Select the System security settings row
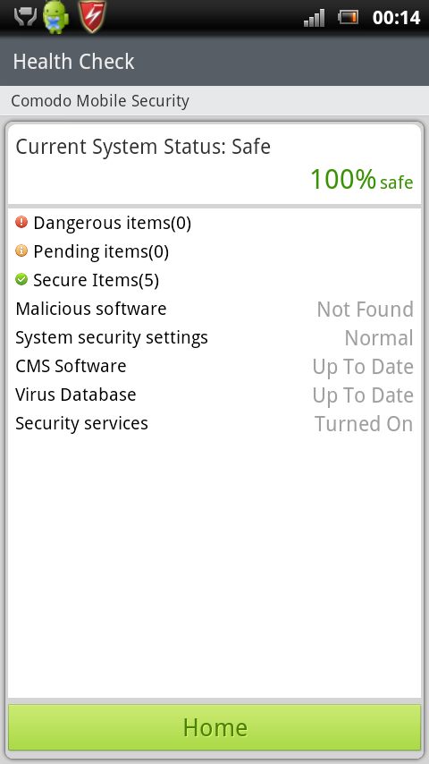This screenshot has width=429, height=764. coord(214,337)
